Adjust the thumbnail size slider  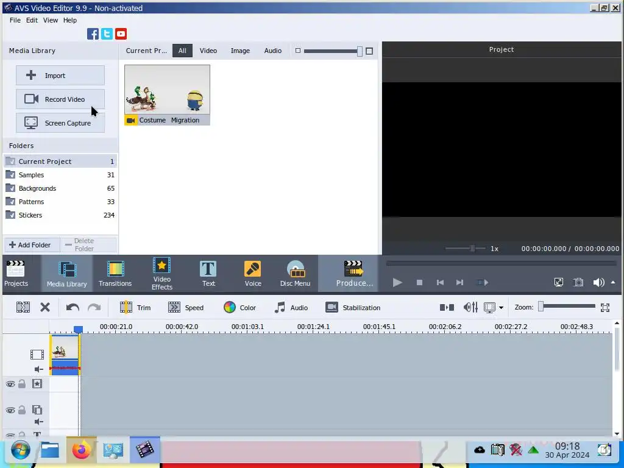(x=360, y=51)
